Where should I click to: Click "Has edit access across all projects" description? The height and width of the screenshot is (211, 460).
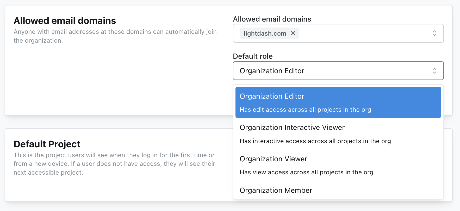[305, 110]
